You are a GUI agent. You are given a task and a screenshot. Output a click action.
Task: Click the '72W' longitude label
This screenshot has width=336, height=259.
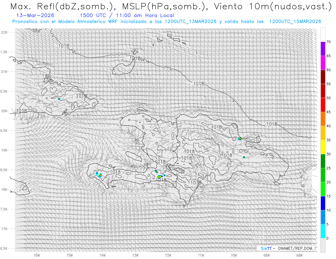point(168,255)
